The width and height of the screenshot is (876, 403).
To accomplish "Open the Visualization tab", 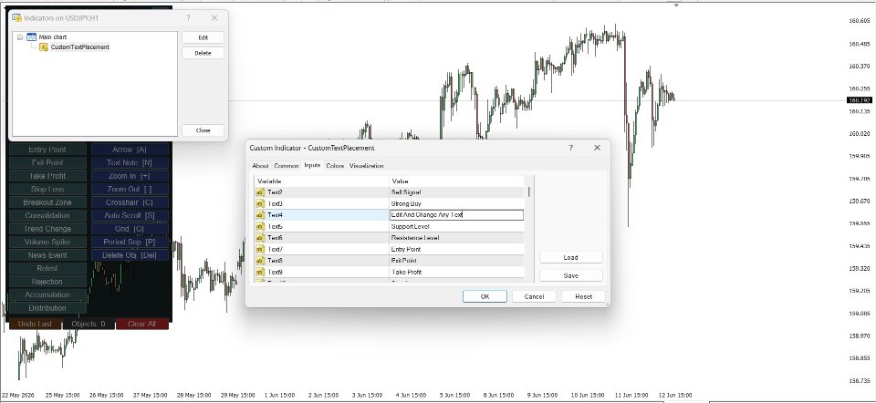I will pyautogui.click(x=367, y=166).
